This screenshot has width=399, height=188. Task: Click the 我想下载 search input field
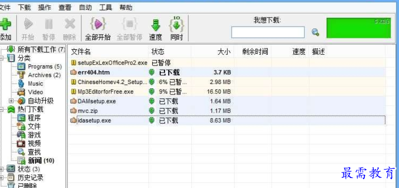click(x=268, y=32)
